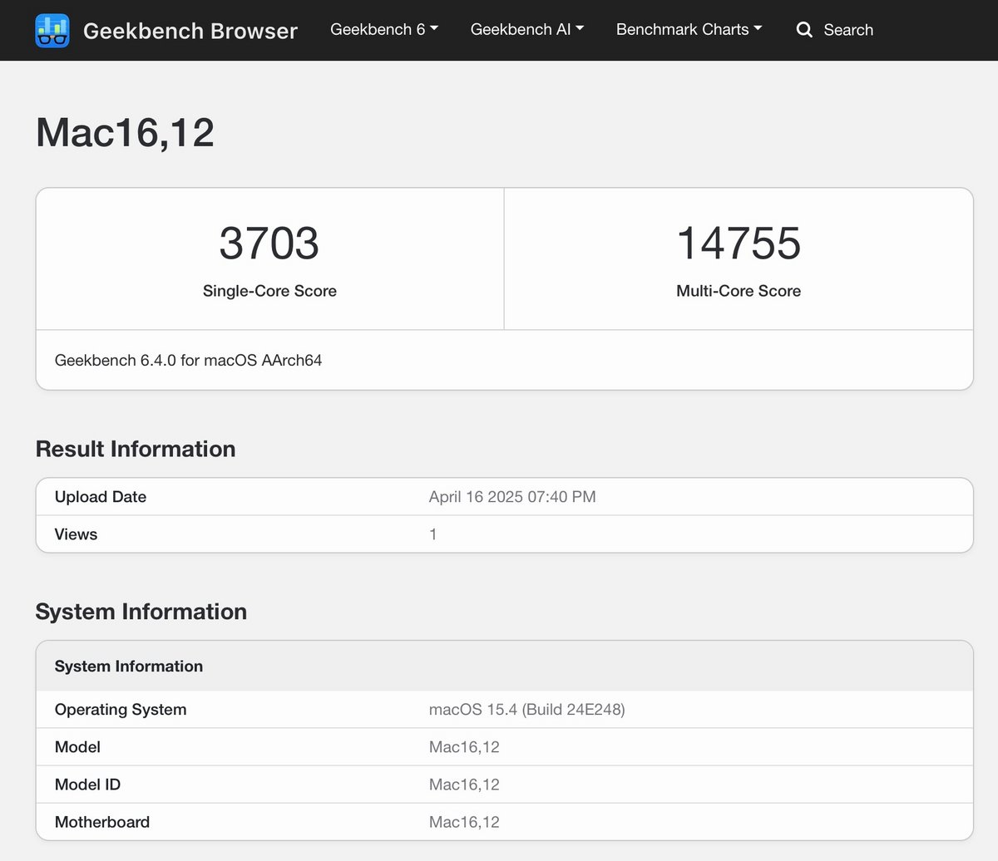998x861 pixels.
Task: Click the Views count value 1
Action: point(433,534)
